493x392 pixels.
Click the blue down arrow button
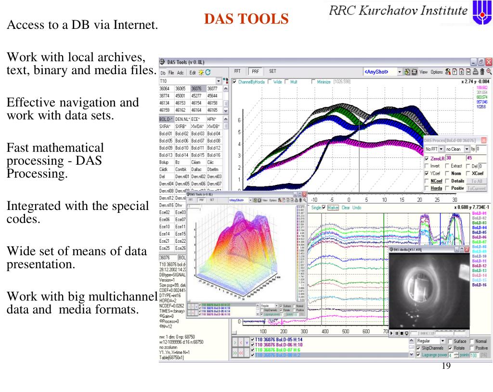(x=247, y=343)
